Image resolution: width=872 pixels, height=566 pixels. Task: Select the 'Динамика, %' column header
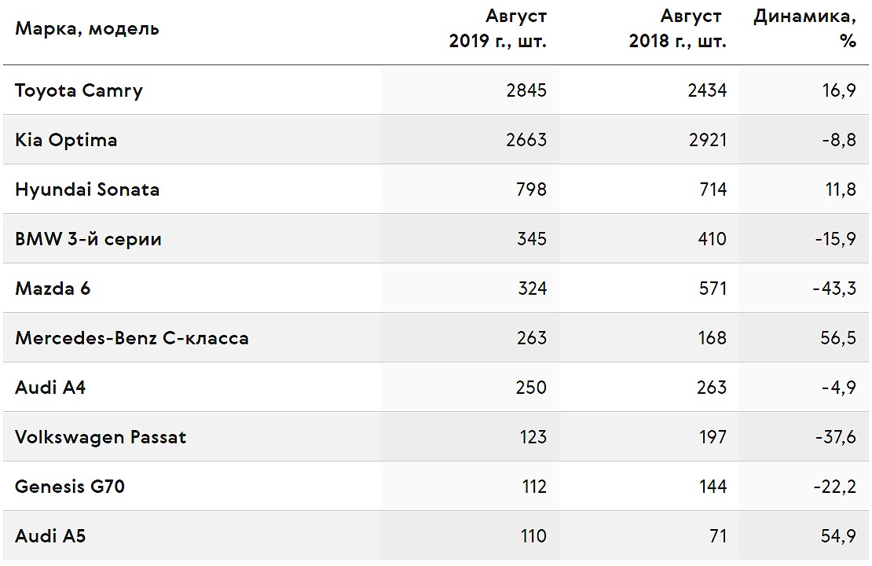[804, 28]
